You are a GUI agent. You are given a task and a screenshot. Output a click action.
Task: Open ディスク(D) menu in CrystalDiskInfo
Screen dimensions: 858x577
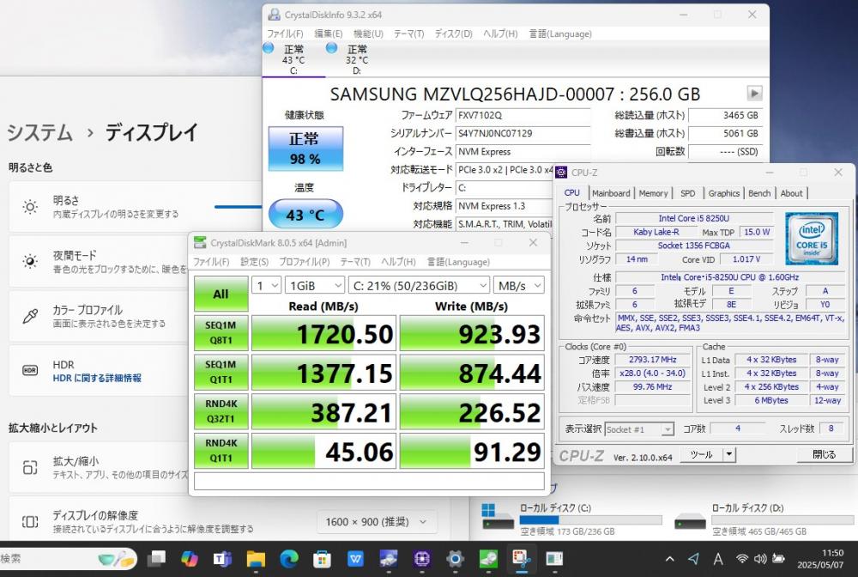point(453,33)
